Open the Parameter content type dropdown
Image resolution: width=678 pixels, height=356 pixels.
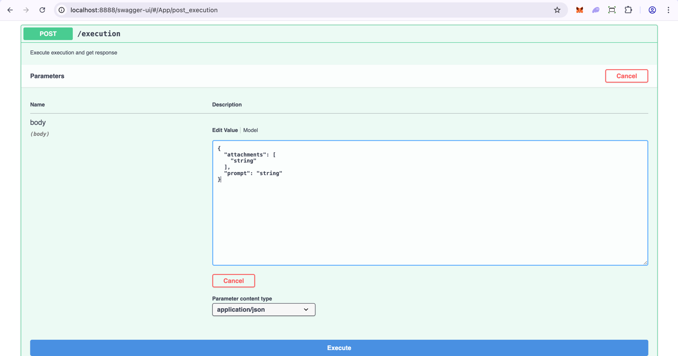coord(263,310)
